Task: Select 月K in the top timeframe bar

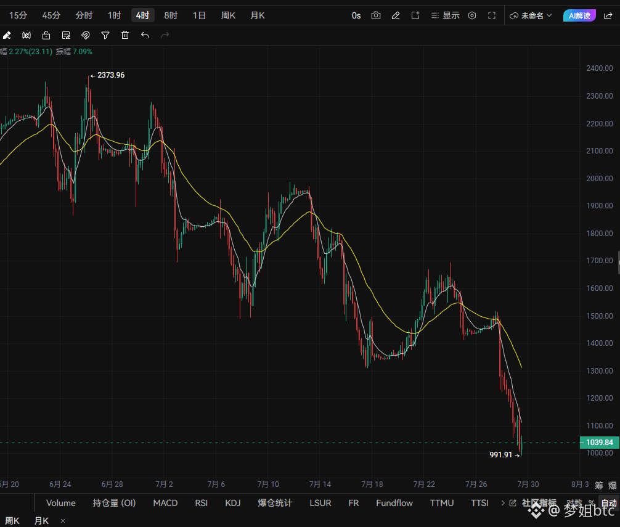Action: coord(258,15)
